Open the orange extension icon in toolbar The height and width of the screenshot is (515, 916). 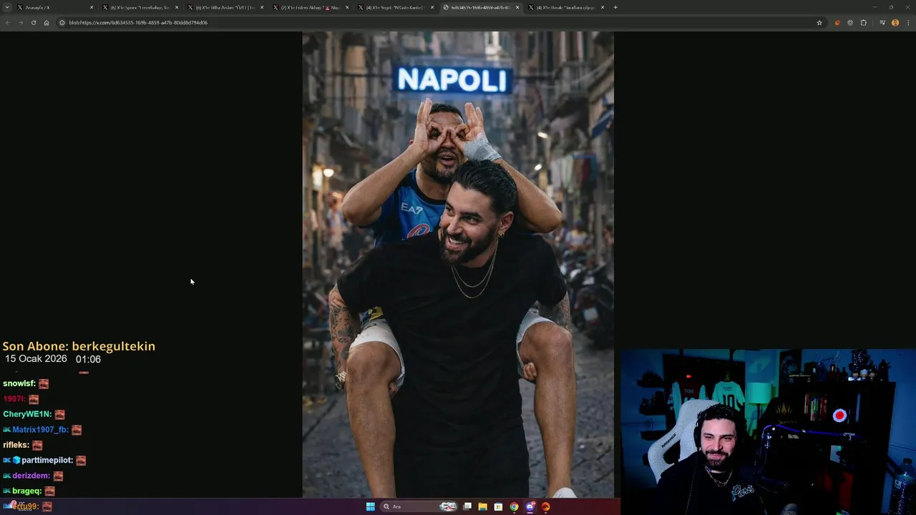(x=837, y=22)
